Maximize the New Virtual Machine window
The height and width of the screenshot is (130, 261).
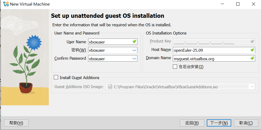click(x=238, y=4)
